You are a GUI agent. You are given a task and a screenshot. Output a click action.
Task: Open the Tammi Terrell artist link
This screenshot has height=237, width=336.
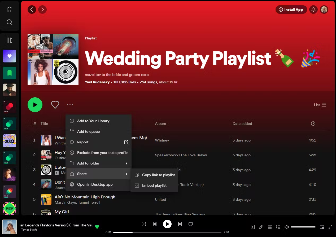(89, 202)
